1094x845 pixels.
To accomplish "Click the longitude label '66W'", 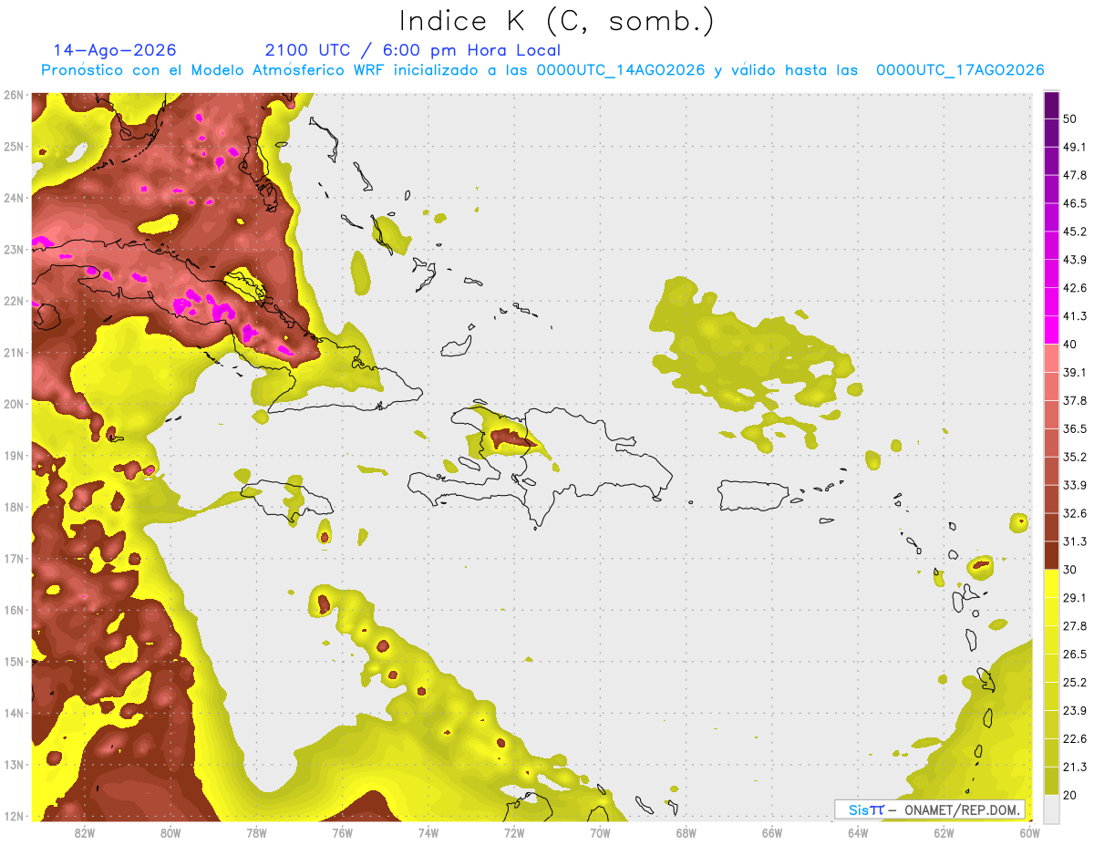I will tap(771, 833).
